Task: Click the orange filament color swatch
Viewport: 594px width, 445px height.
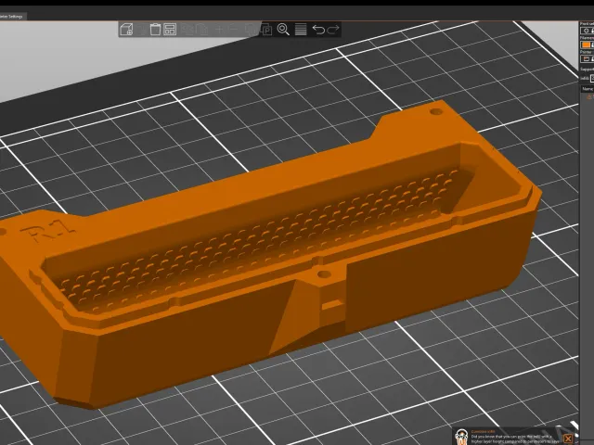Action: (586, 44)
